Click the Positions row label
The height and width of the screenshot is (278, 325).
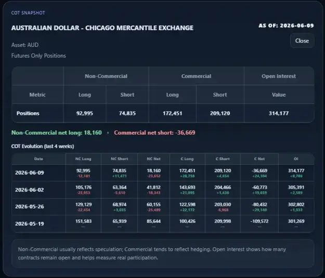click(x=28, y=113)
